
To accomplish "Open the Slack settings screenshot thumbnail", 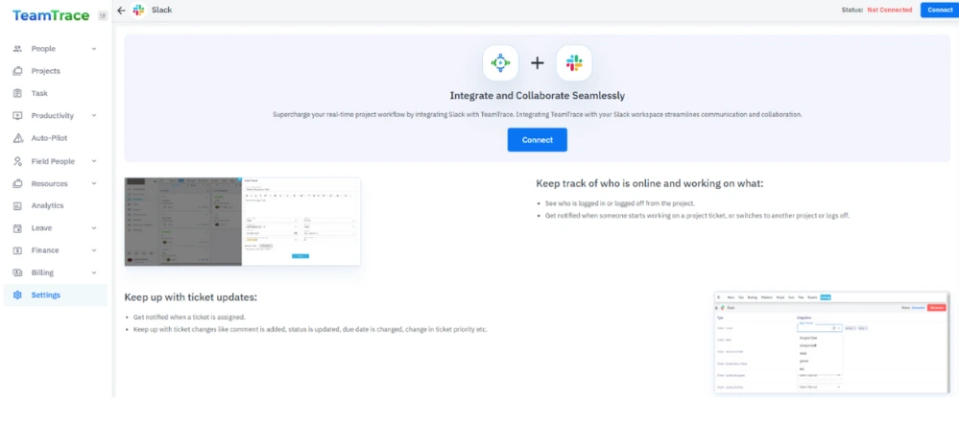I will pos(832,342).
